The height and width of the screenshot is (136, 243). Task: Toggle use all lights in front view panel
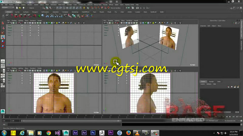coord(57,71)
